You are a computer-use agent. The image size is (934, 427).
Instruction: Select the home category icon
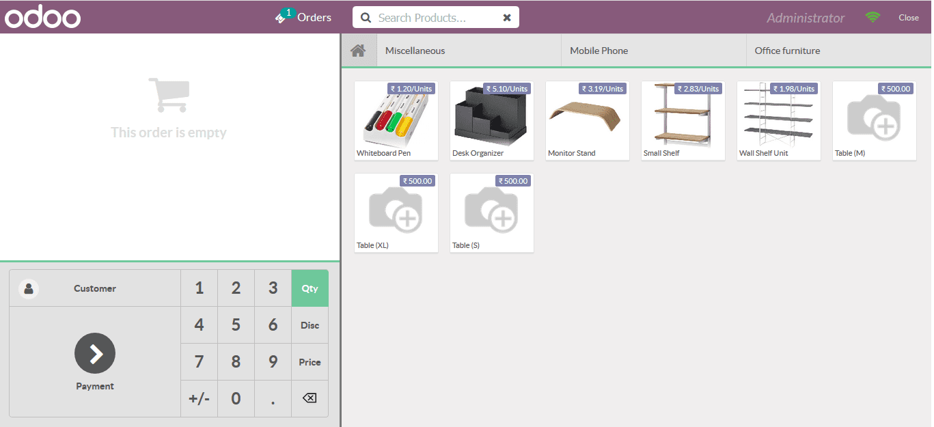coord(358,50)
